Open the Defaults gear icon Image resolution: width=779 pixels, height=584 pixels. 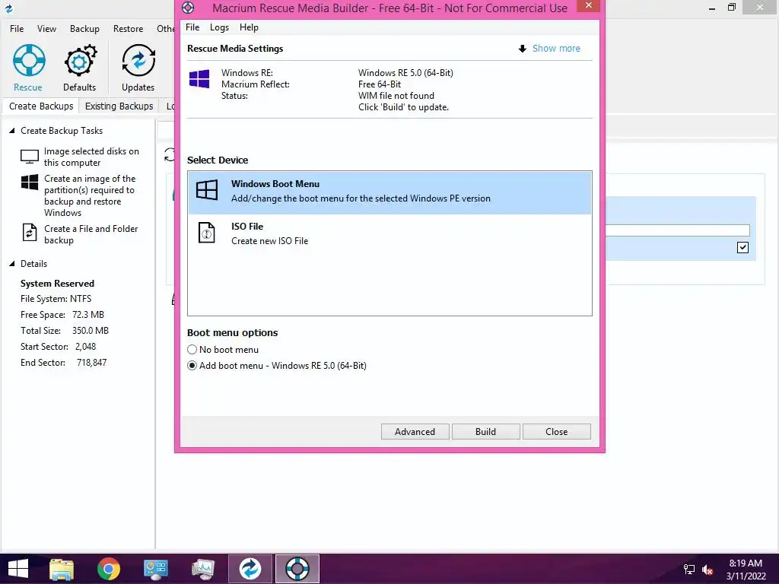(79, 68)
